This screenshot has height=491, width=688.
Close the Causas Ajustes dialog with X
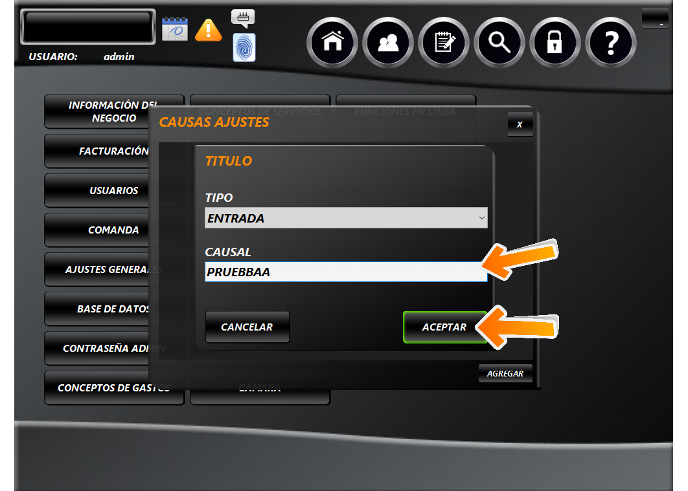tap(520, 124)
